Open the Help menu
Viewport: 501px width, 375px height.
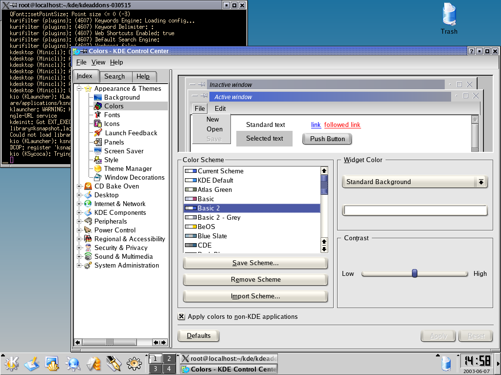pos(116,62)
